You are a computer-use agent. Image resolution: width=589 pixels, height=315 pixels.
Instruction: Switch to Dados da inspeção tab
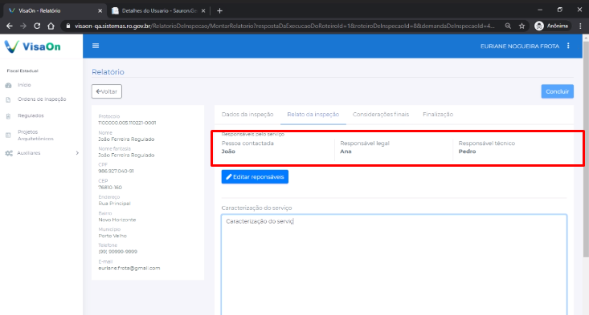[247, 115]
